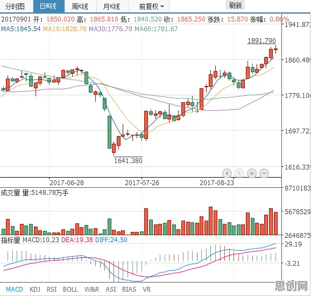Image resolution: width=311 pixels, height=296 pixels.
Task: Click the tallest volume bar near 2017-07-26
Action: tap(146, 222)
